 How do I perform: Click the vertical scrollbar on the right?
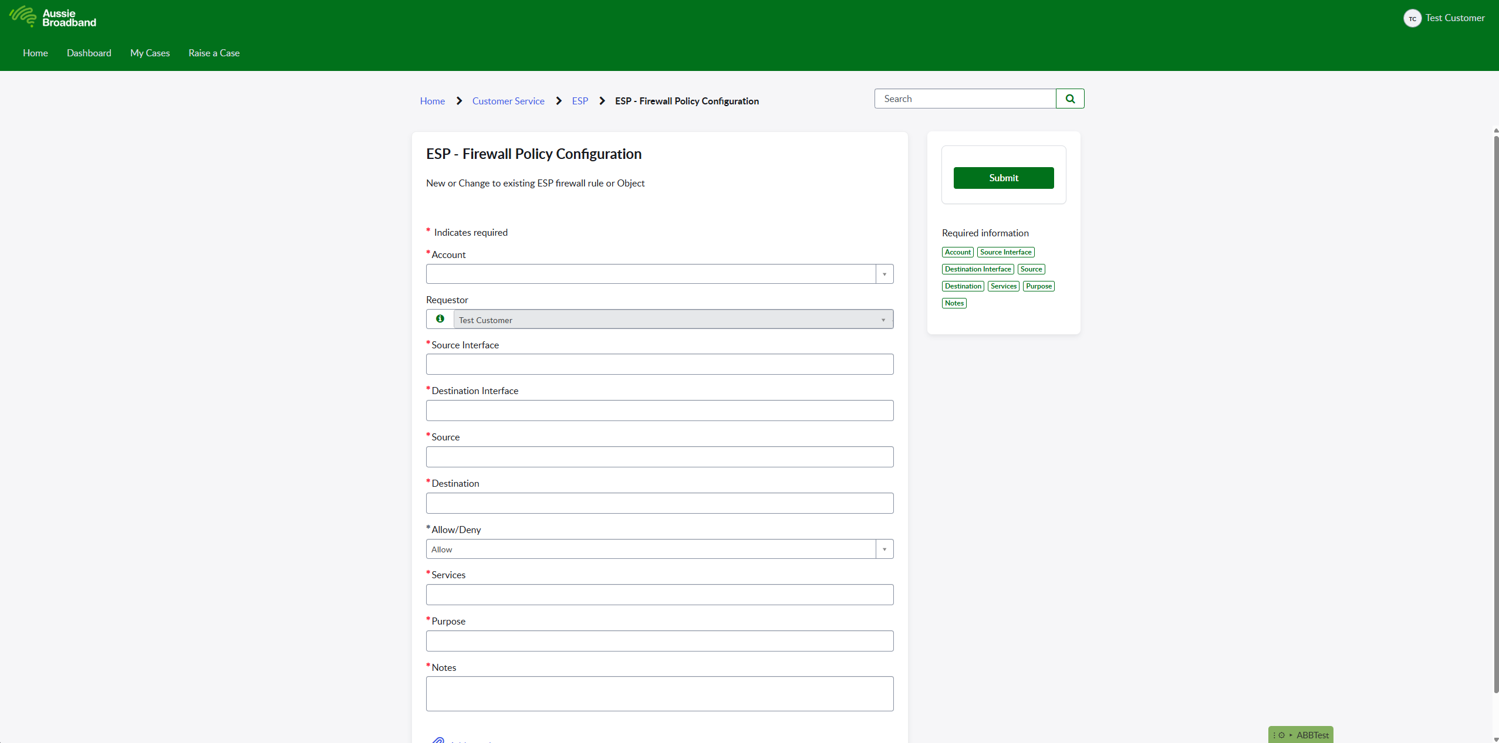1494,410
